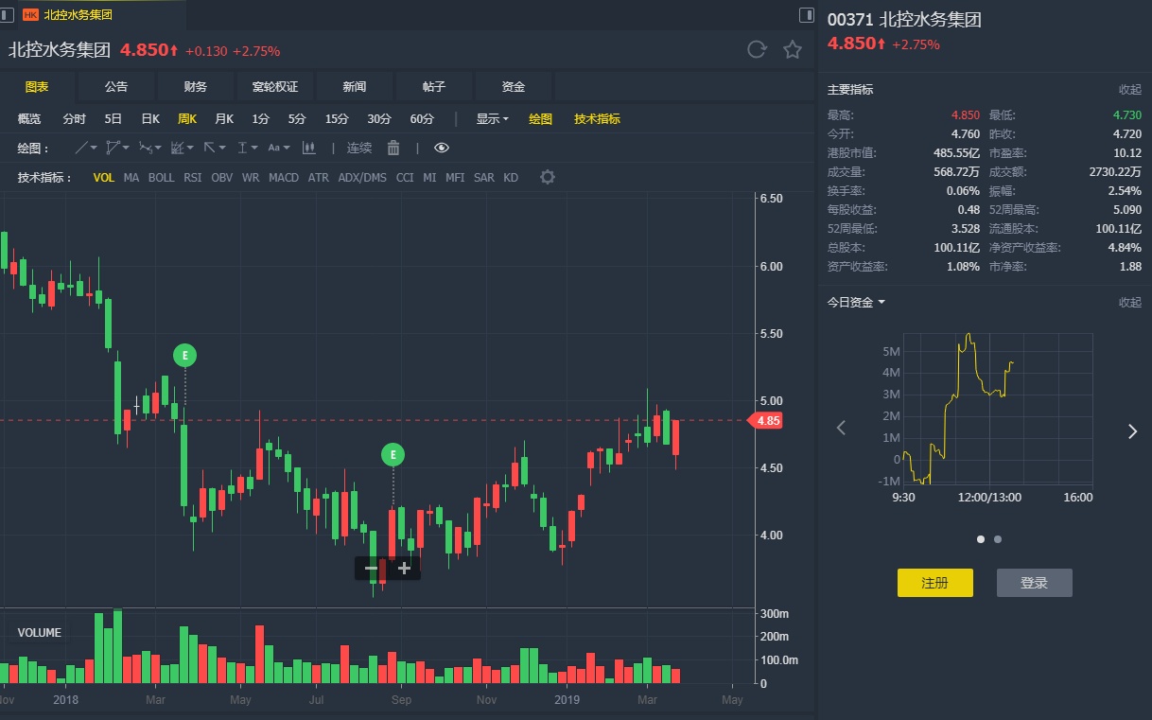Screen dimensions: 1152x720
Task: Click the chart zoom in plus button
Action: [x=404, y=569]
